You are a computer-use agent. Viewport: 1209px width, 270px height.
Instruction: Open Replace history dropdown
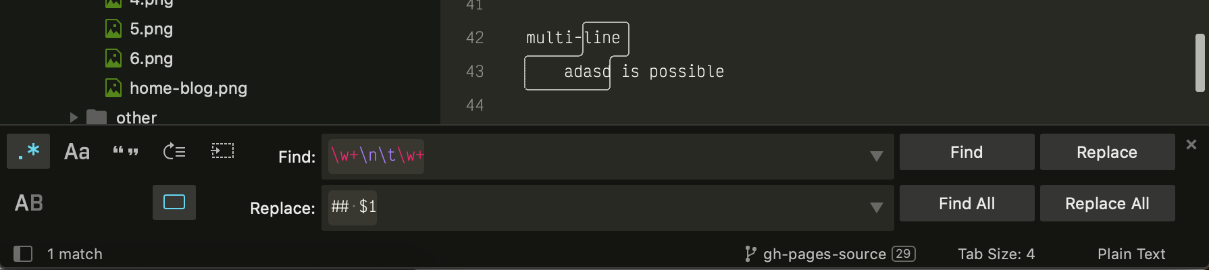point(877,208)
